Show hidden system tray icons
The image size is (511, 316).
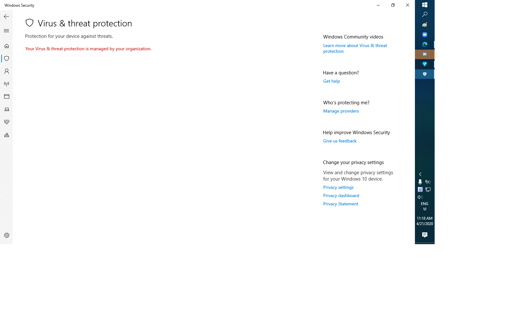point(420,174)
